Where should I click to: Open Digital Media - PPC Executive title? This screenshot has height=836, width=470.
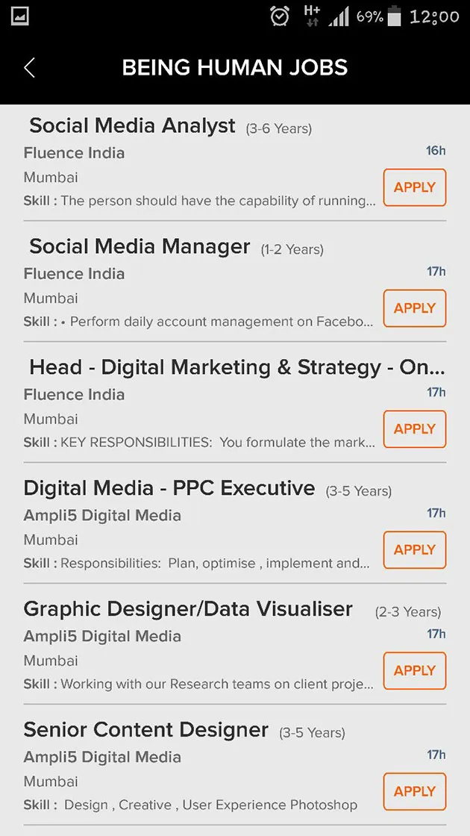(x=169, y=488)
